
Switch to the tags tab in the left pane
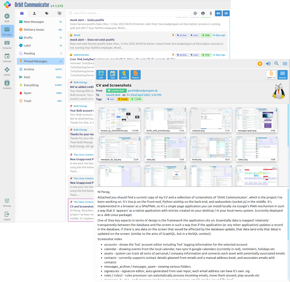pyautogui.click(x=47, y=13)
